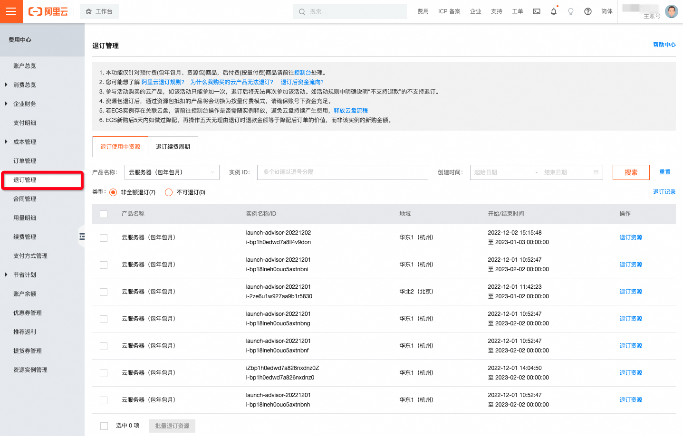Open the 帮助中心 link

click(x=664, y=45)
